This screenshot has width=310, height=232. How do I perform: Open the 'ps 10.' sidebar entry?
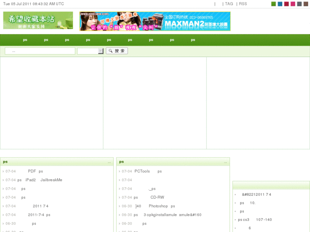[247, 203]
